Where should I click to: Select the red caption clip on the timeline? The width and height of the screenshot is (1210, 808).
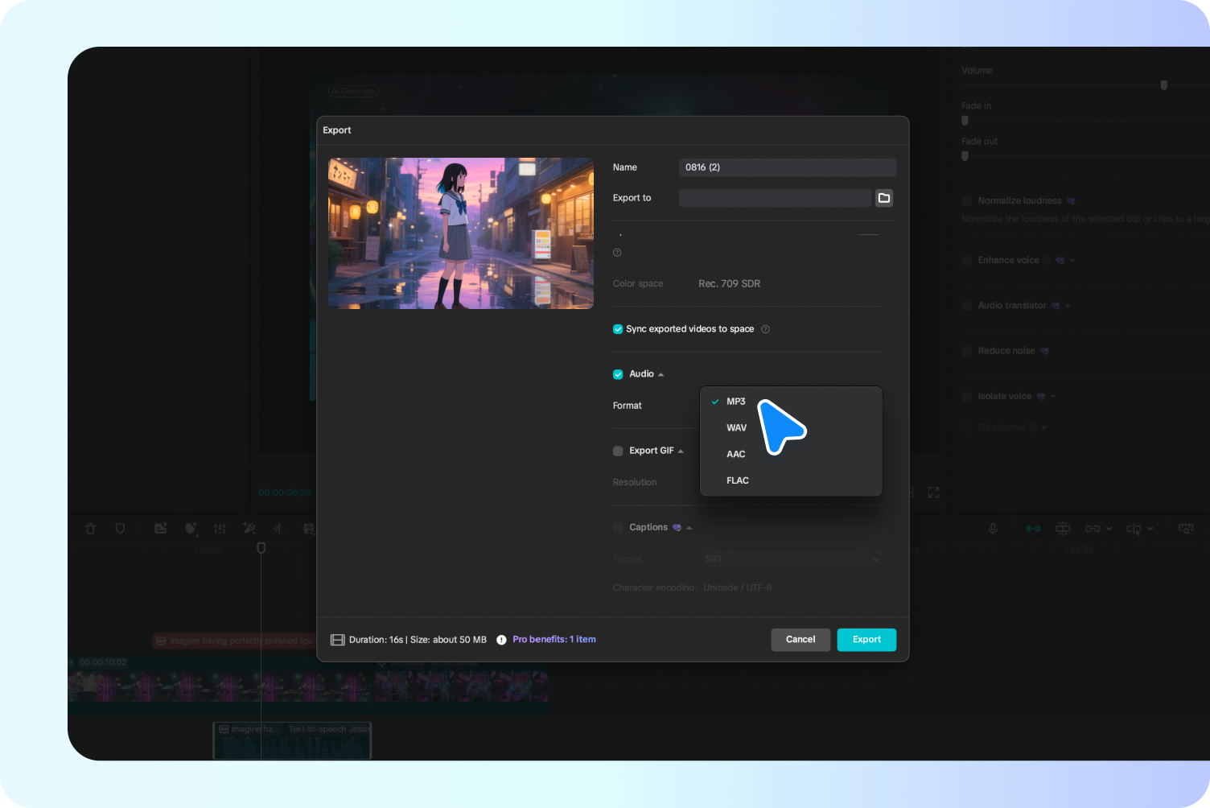pyautogui.click(x=233, y=641)
